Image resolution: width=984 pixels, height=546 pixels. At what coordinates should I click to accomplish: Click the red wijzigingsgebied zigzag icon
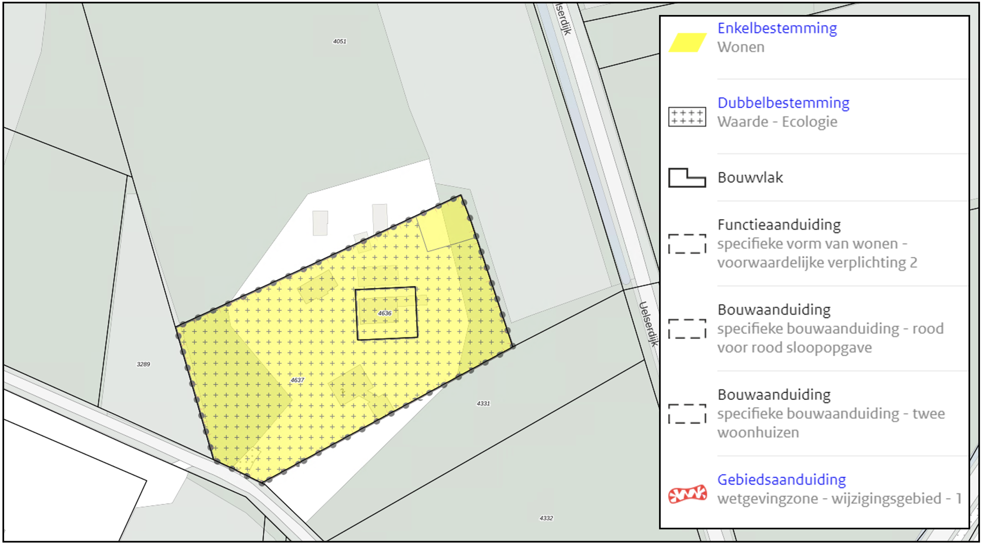688,494
